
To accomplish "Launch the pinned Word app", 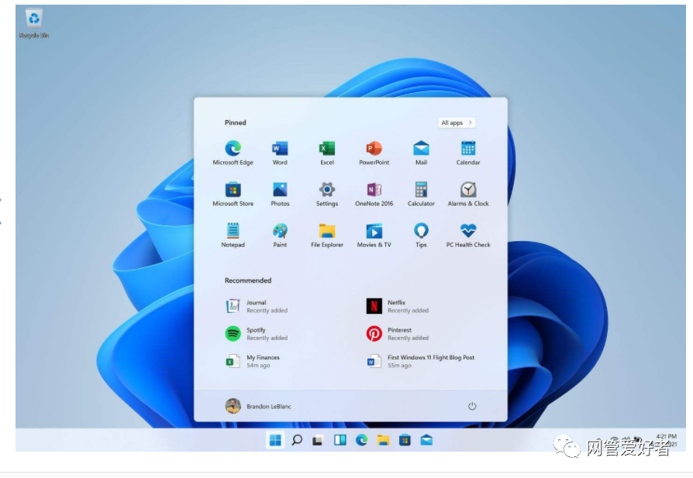I will [x=280, y=153].
